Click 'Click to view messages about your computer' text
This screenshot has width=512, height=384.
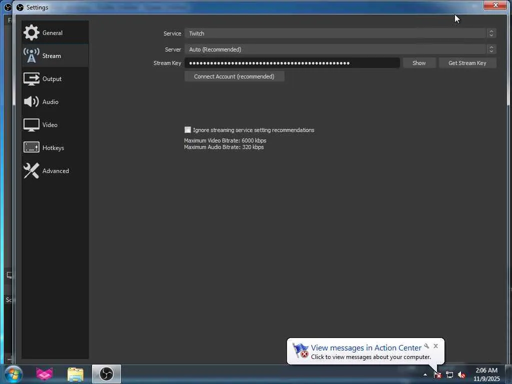pyautogui.click(x=370, y=357)
